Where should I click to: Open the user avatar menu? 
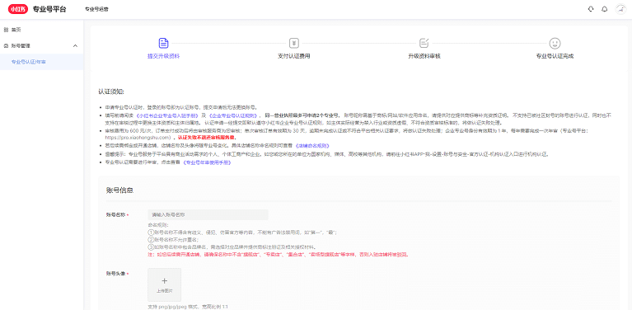coord(620,9)
